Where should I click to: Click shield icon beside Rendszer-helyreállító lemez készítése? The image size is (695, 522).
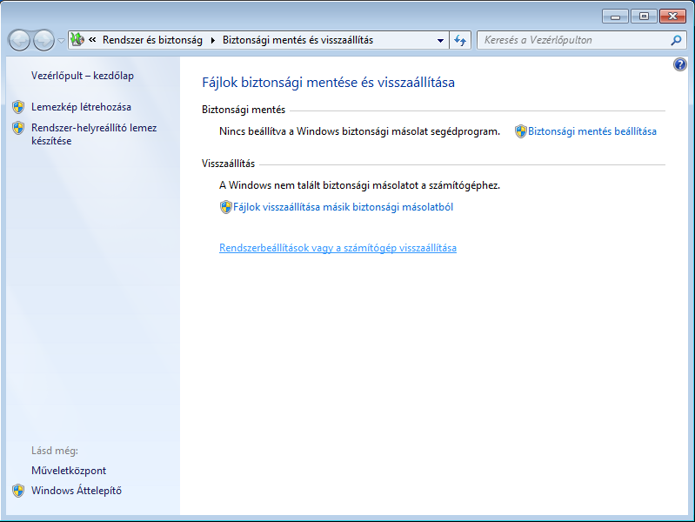(x=18, y=128)
